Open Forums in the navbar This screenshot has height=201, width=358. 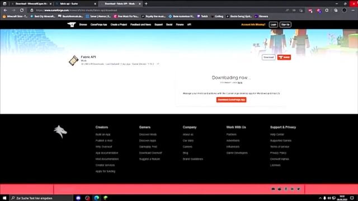click(180, 25)
